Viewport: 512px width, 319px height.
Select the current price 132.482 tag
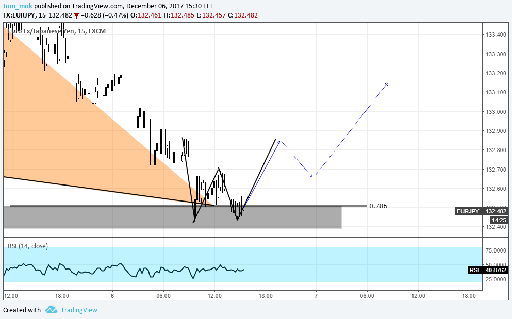pyautogui.click(x=496, y=212)
